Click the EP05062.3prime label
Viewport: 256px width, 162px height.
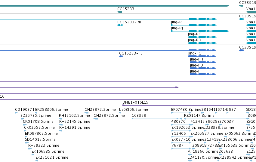(x=239, y=134)
